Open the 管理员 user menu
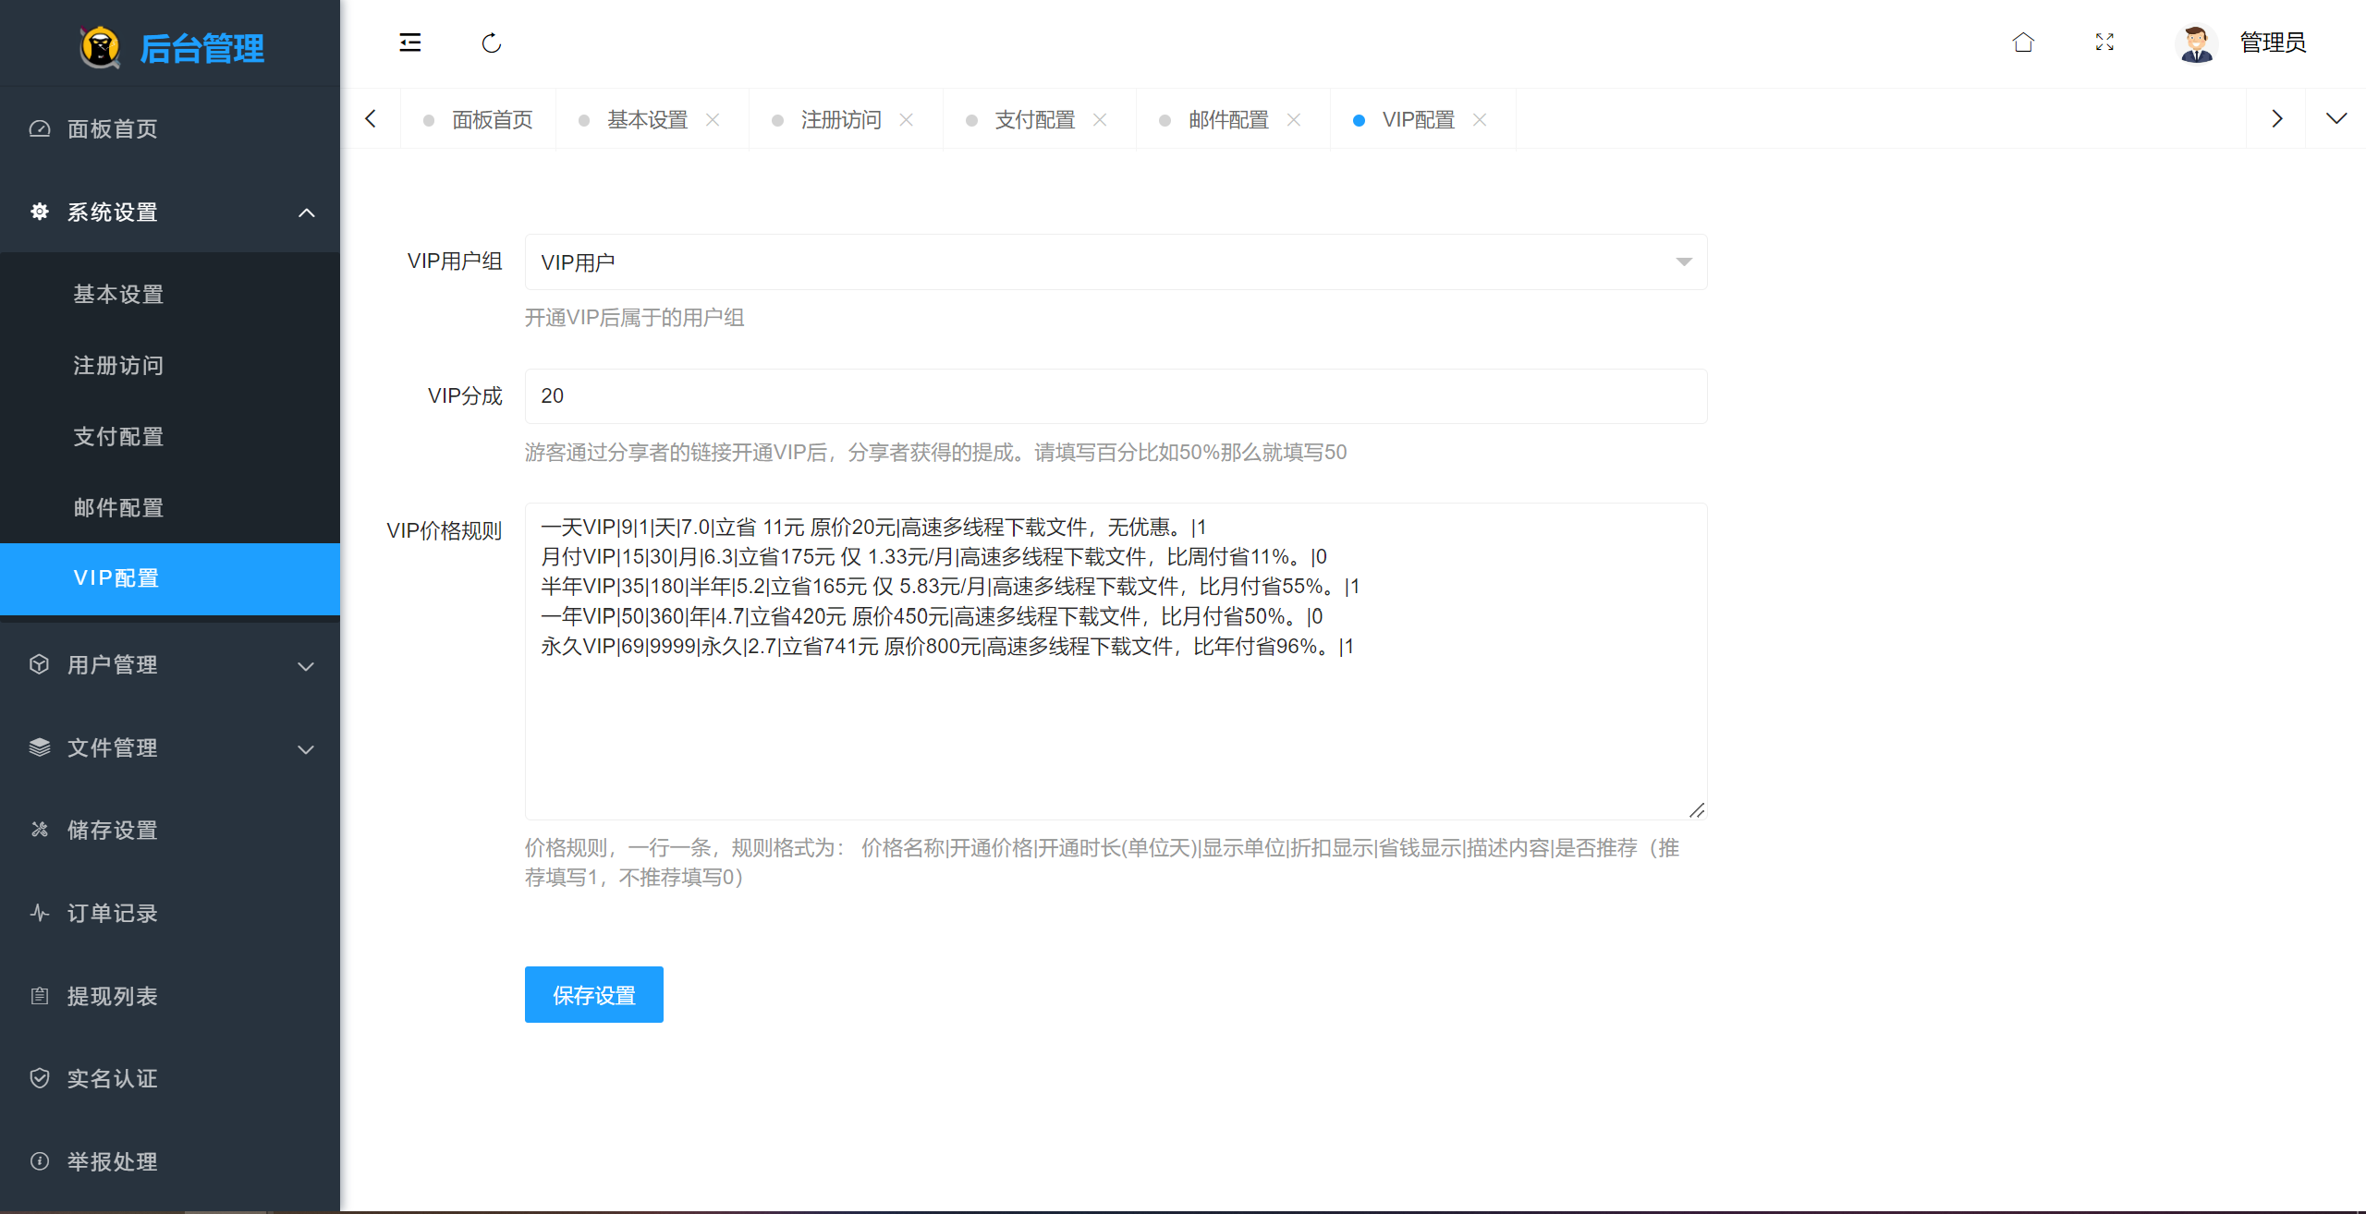2366x1214 pixels. [x=2273, y=42]
